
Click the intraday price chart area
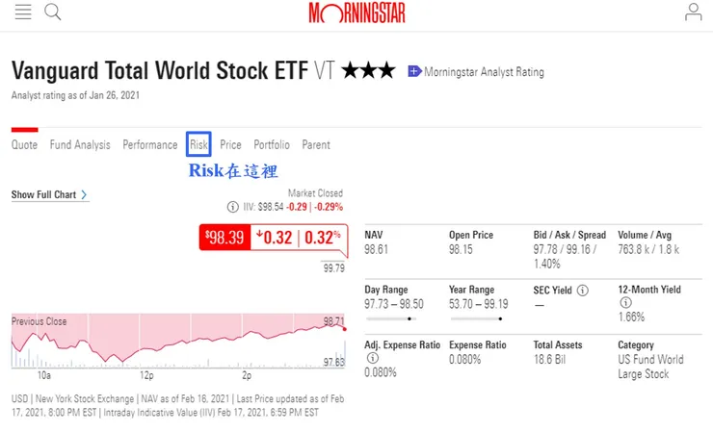click(173, 342)
